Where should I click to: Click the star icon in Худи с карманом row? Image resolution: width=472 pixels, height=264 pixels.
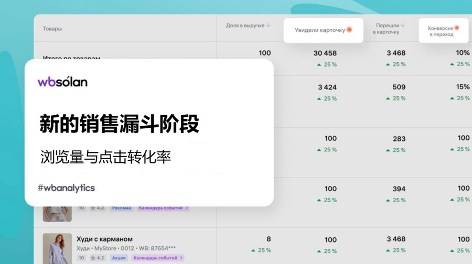(93, 258)
